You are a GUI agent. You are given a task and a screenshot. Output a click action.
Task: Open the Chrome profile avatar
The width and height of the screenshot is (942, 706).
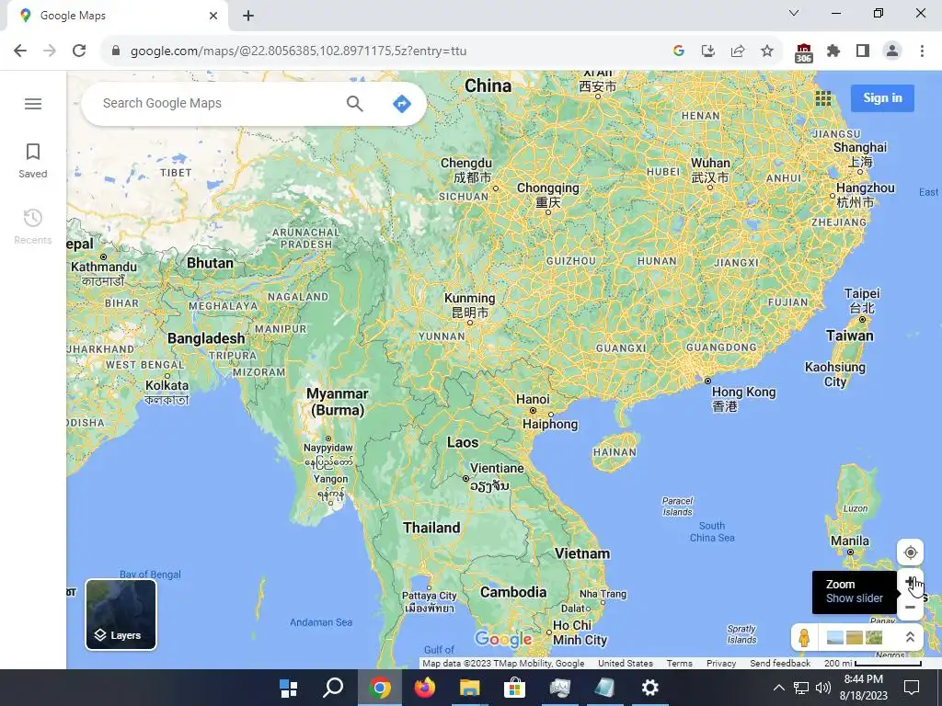[x=892, y=51]
